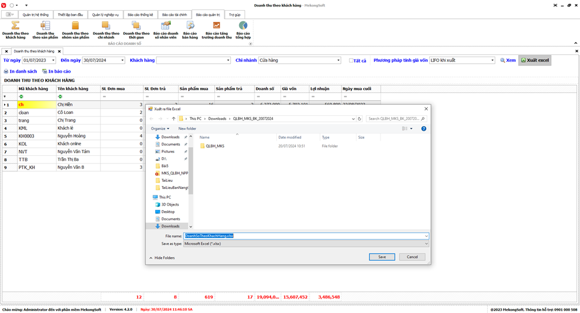Viewport: 580px width, 313px height.
Task: Close the Xuất ra file Excel dialog
Action: point(426,109)
